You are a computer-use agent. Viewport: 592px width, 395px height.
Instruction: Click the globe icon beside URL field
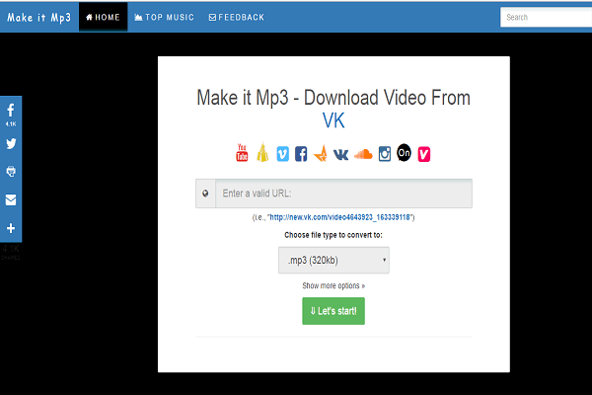coord(205,194)
